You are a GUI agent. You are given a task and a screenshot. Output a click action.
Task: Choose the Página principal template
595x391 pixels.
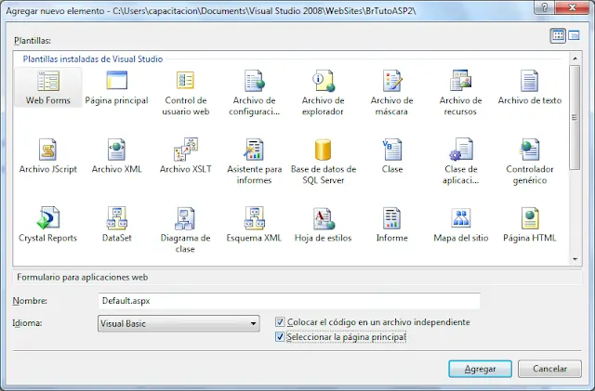[116, 87]
